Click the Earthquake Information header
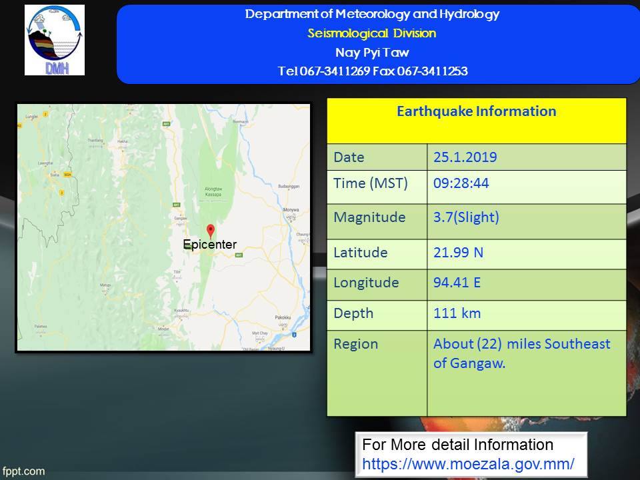640x480 pixels. (476, 111)
